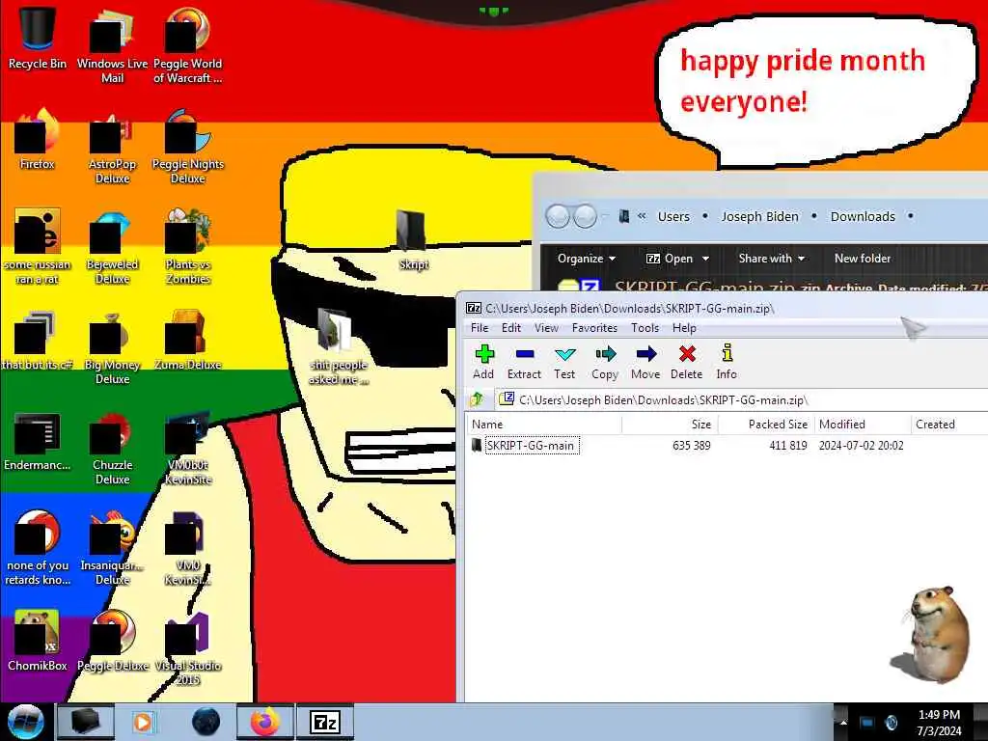This screenshot has width=988, height=741.
Task: Click the Explorer back navigation button
Action: click(557, 217)
